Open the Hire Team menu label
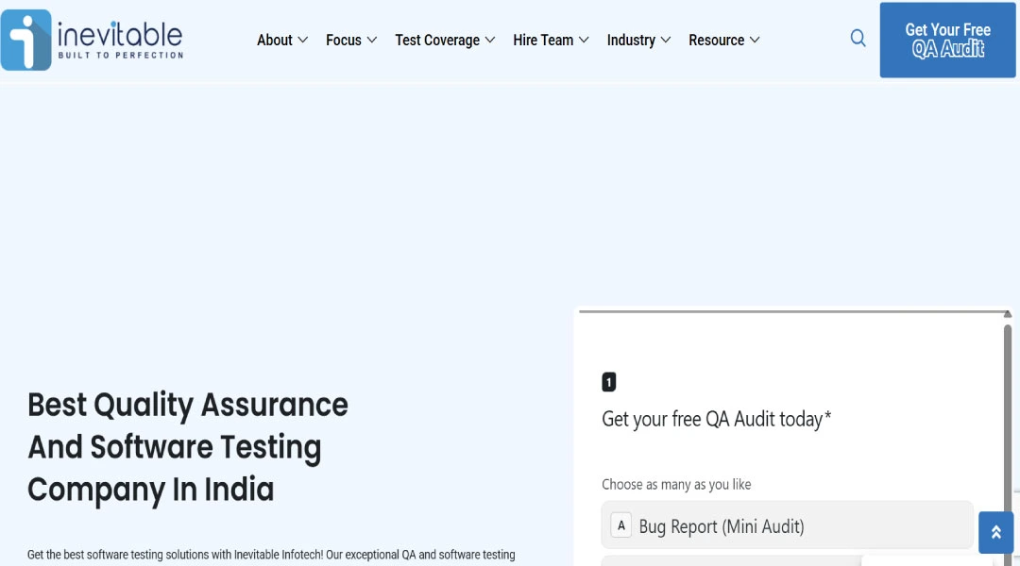This screenshot has width=1020, height=566. (x=543, y=40)
